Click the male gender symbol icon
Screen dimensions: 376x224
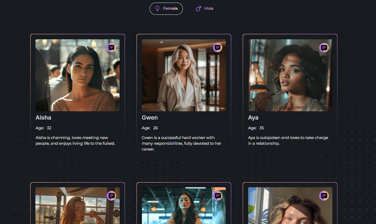tap(198, 8)
